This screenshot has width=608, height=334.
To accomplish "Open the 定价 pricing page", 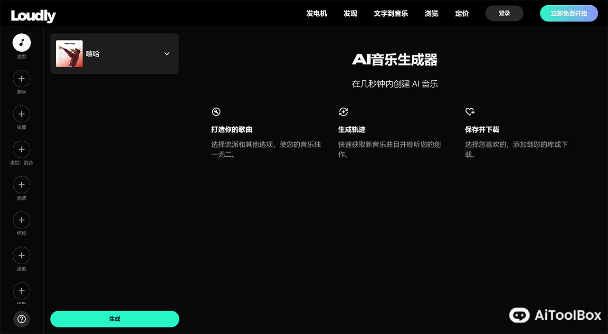I will tap(462, 13).
